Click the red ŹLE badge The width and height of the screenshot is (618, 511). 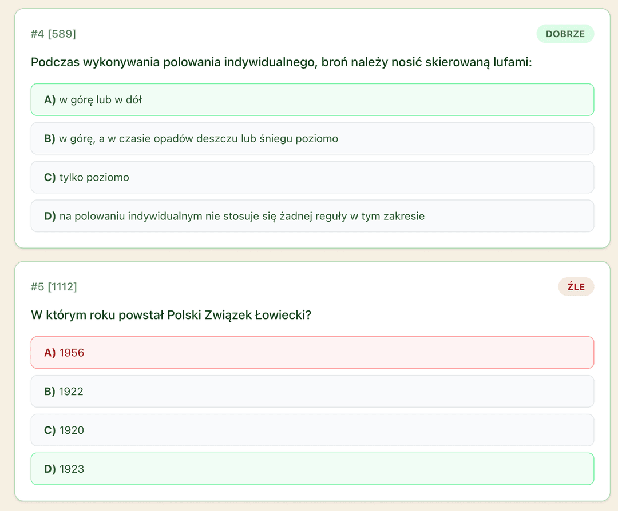(576, 287)
